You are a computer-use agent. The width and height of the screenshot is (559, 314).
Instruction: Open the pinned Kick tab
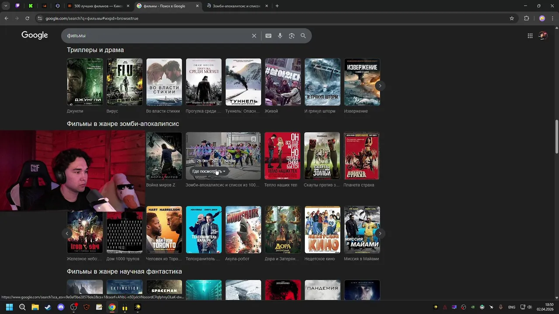(x=31, y=6)
